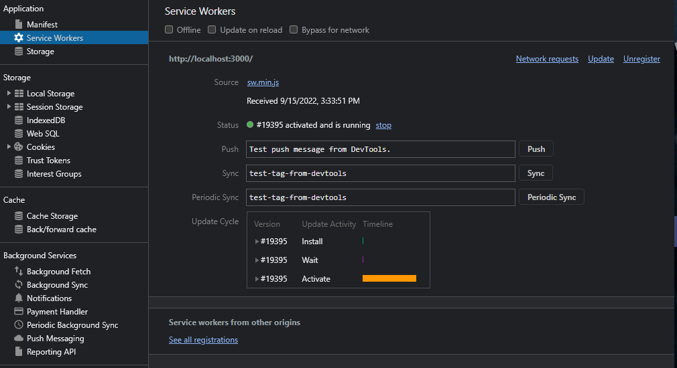Click the Cookies icon in sidebar
677x368 pixels.
[19, 147]
